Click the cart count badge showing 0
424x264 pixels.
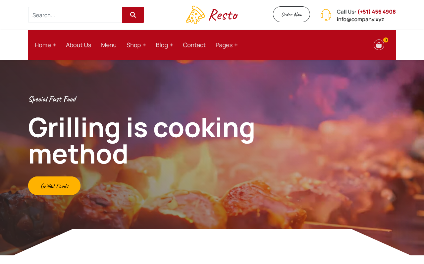coord(386,40)
